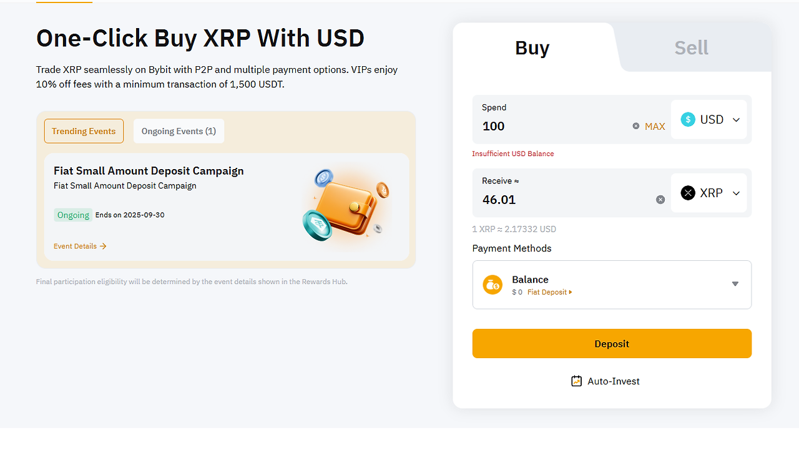Click the XRP coin logo icon
Screen dimensions: 799x458
tap(688, 193)
